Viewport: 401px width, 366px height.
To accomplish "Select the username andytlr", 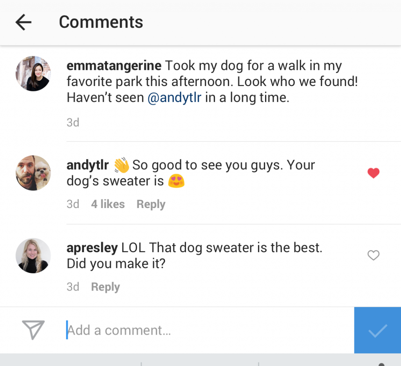I will click(x=87, y=165).
